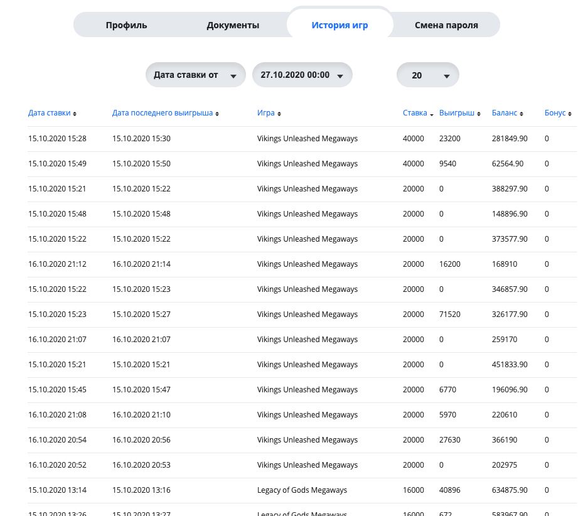Screen dimensions: 588x516
Task: Select the bet date 15.10.2020 15:49
Action: [57, 163]
